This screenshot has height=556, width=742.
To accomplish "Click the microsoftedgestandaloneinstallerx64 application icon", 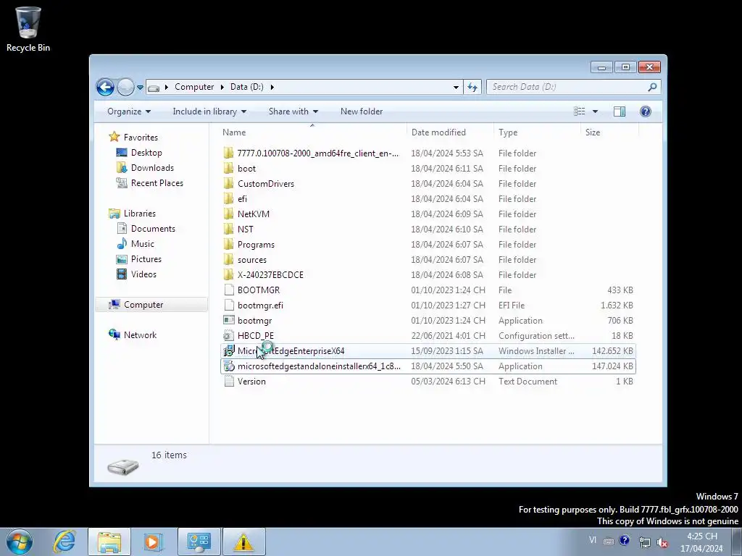I will click(x=228, y=366).
